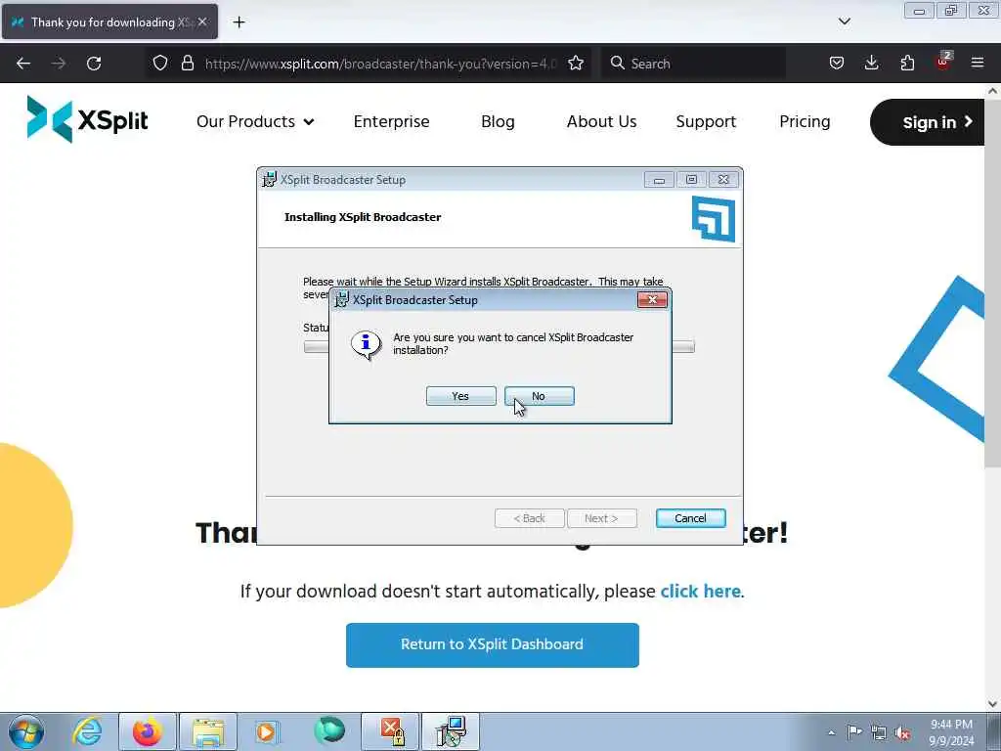List all tabs dropdown arrow
Image resolution: width=1001 pixels, height=751 pixels.
coord(844,22)
